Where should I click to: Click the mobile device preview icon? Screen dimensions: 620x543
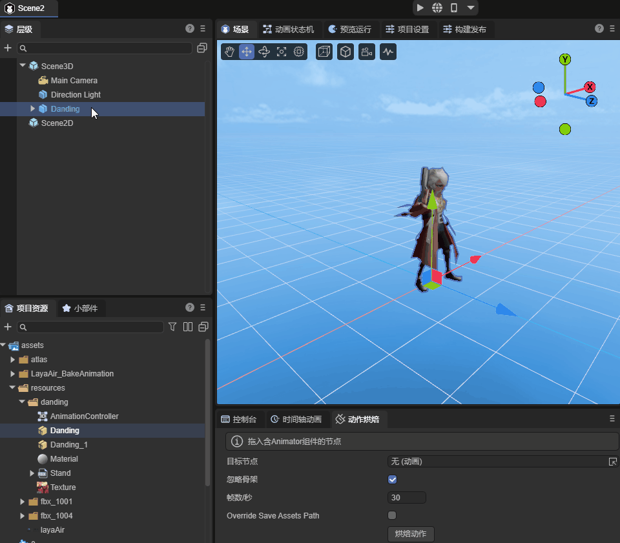click(454, 8)
